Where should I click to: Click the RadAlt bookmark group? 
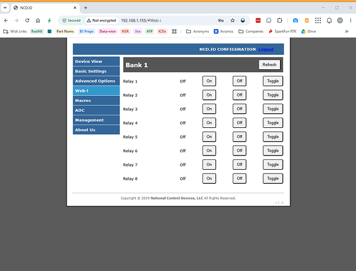(37, 31)
